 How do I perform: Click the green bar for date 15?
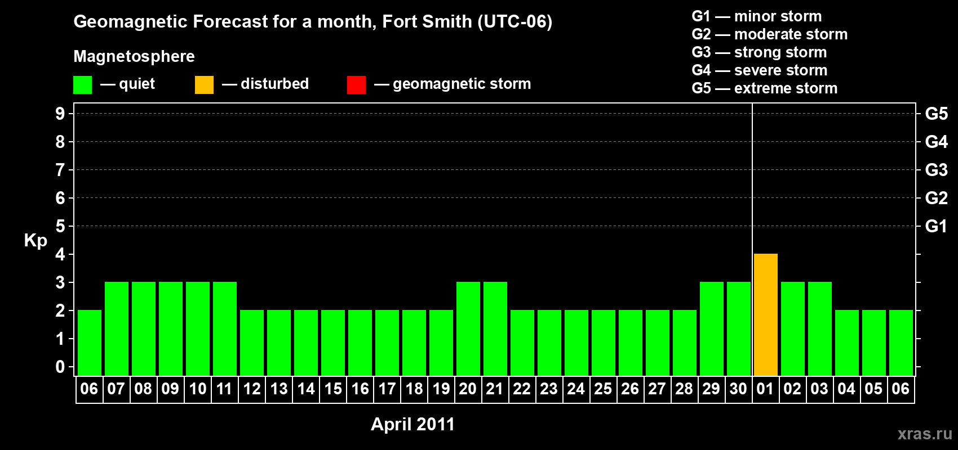point(333,343)
